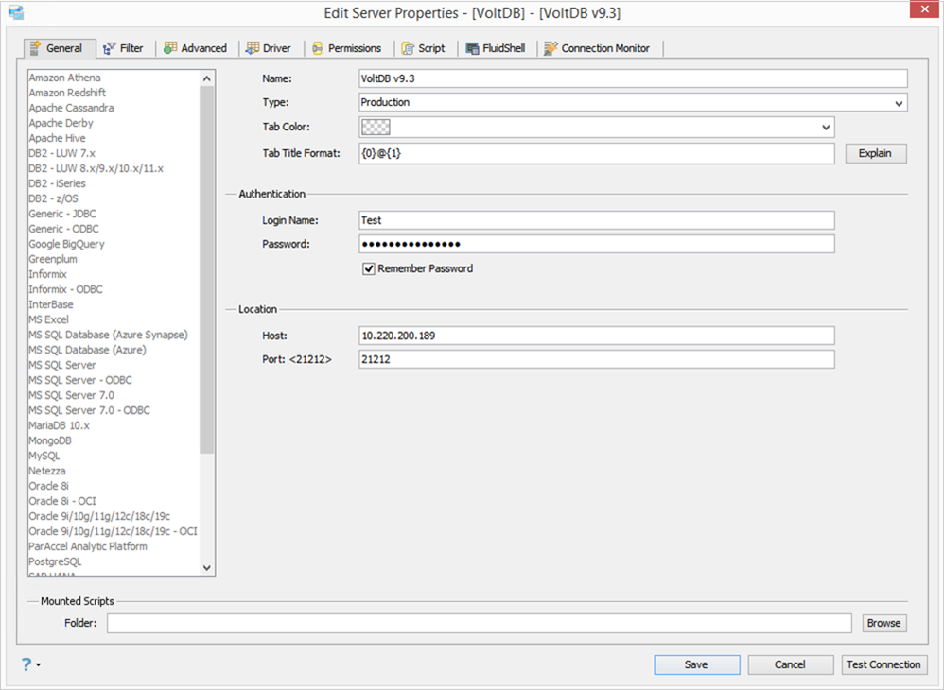Click the Save button

coord(696,664)
